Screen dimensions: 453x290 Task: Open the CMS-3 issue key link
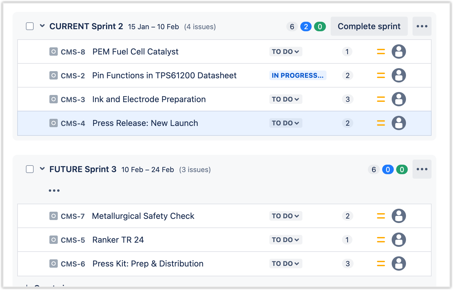[x=73, y=99]
